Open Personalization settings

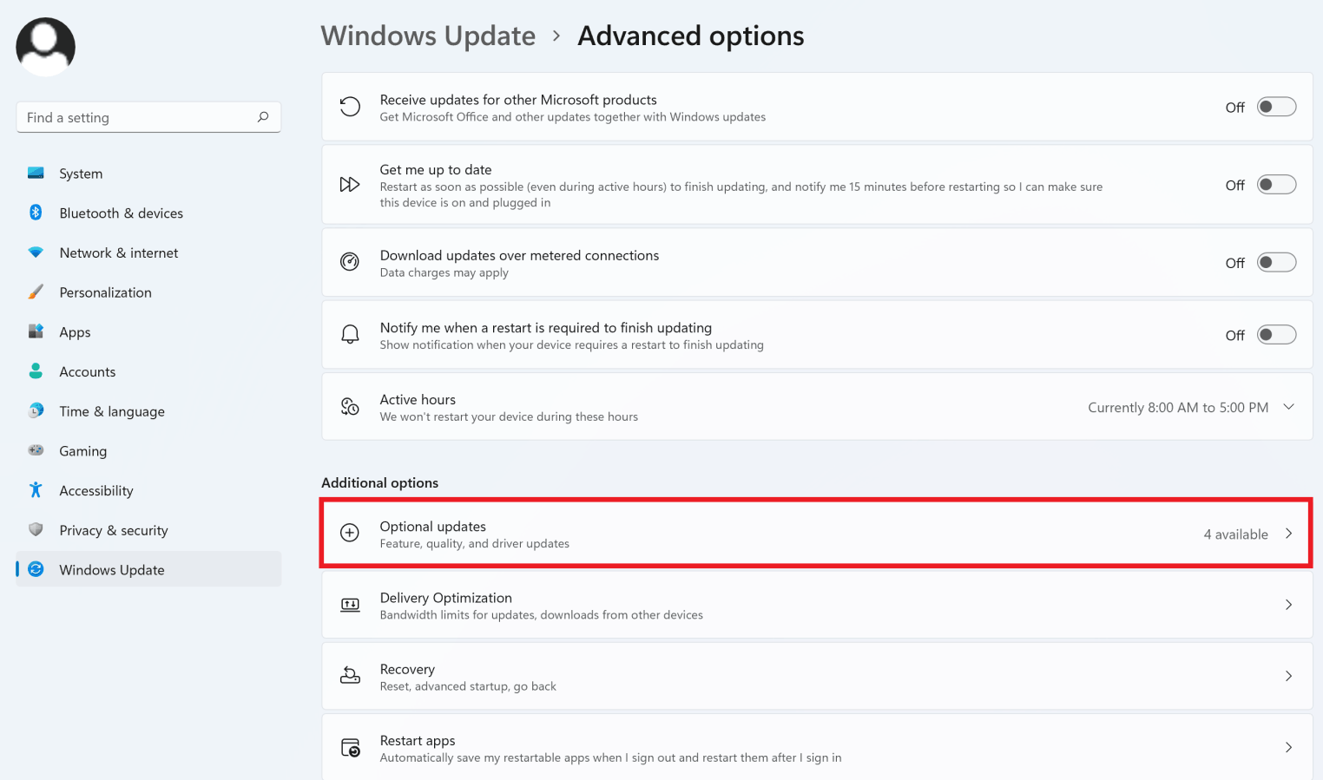tap(36, 292)
